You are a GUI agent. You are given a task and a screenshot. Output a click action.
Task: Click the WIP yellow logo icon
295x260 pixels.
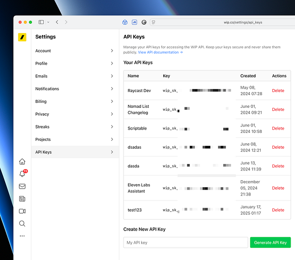22,37
